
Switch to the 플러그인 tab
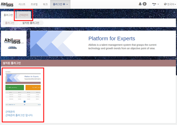[8, 15]
